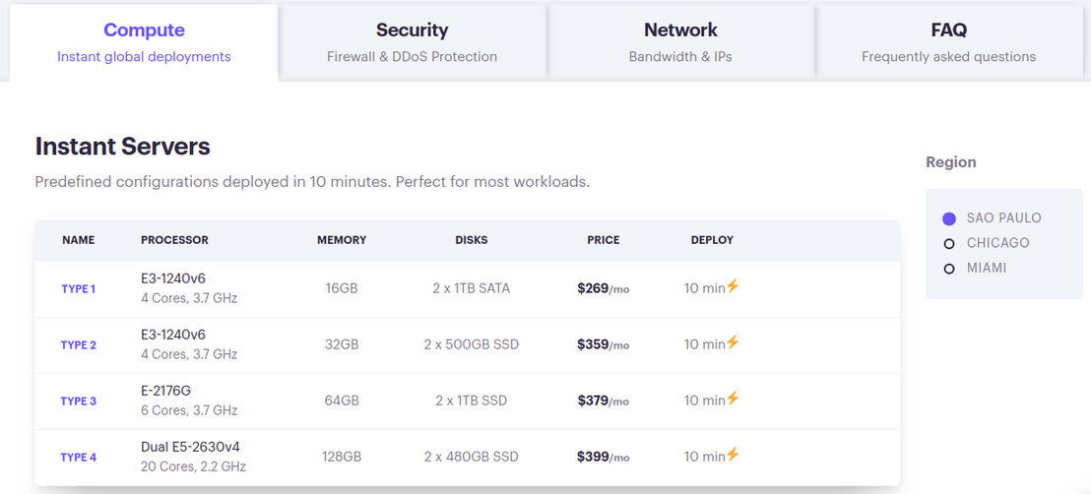Click the TYPE 3 server link

tap(79, 401)
